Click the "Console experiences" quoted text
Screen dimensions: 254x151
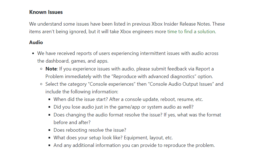(112, 84)
